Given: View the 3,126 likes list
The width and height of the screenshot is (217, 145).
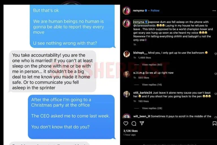Looking at the screenshot, I should tap(131, 131).
